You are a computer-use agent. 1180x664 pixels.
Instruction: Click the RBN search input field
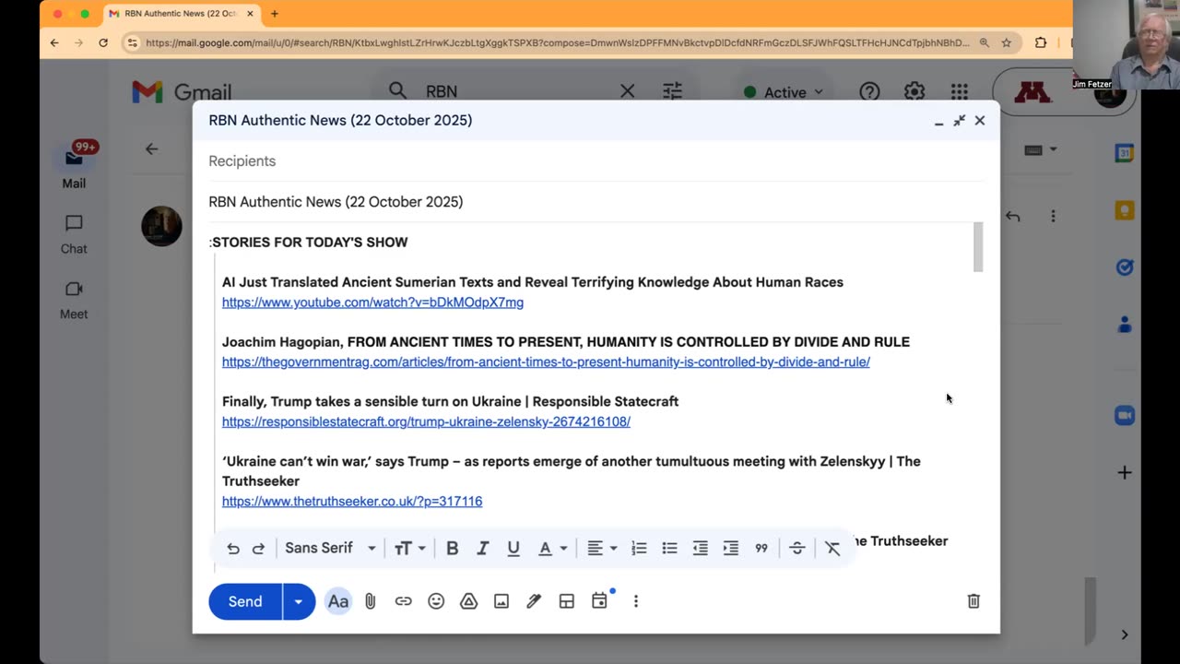516,91
